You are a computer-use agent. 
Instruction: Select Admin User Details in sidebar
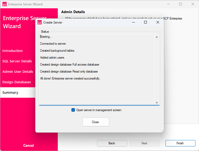pyautogui.click(x=18, y=72)
